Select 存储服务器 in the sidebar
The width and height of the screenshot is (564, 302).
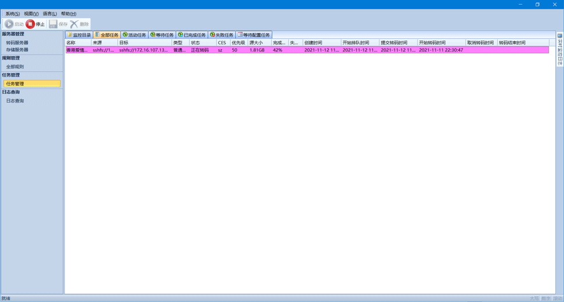17,50
